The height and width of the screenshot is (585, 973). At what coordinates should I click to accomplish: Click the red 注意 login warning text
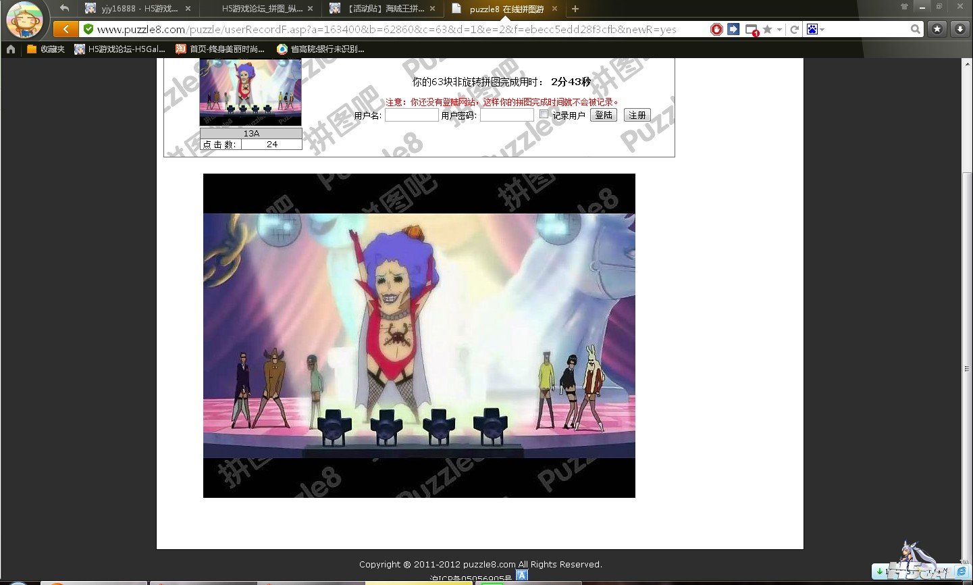tap(502, 102)
